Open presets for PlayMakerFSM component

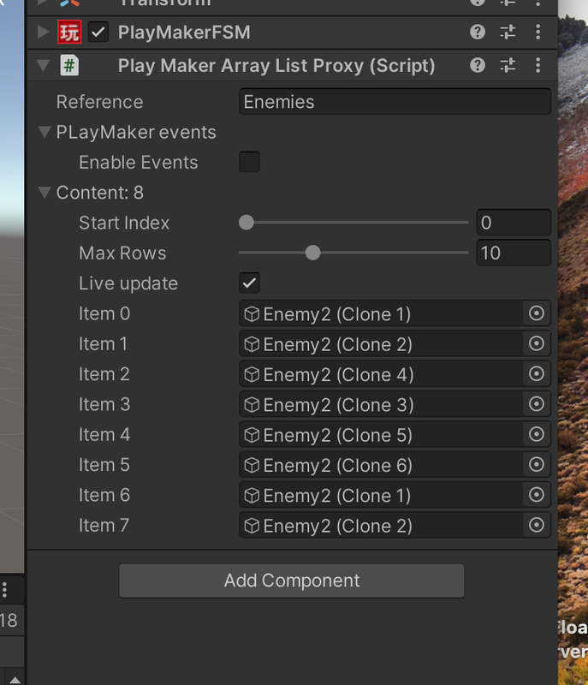point(508,32)
